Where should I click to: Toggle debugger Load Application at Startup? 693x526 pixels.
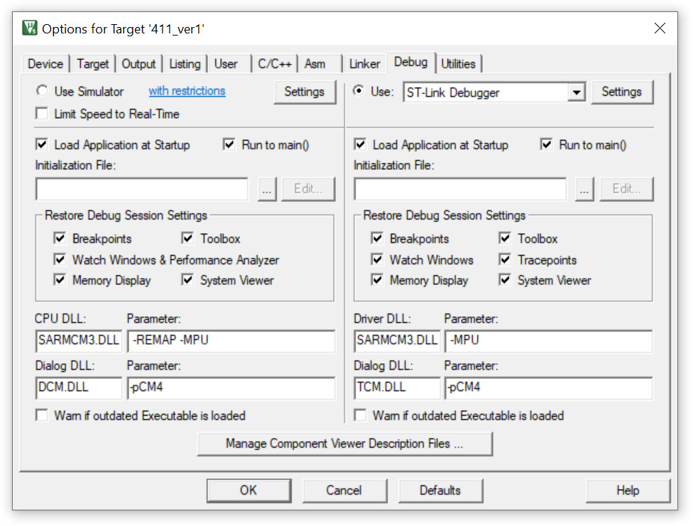360,145
